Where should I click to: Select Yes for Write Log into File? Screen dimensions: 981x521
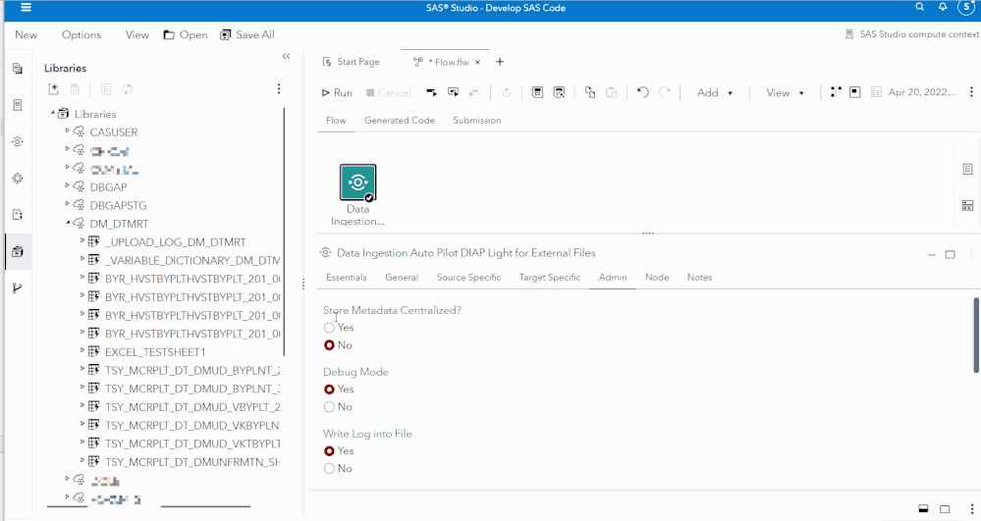pos(329,451)
